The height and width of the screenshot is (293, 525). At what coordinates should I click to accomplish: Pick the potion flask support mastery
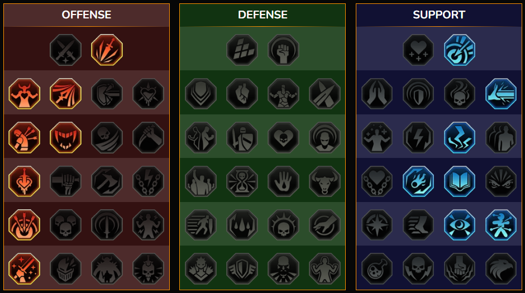click(x=377, y=268)
